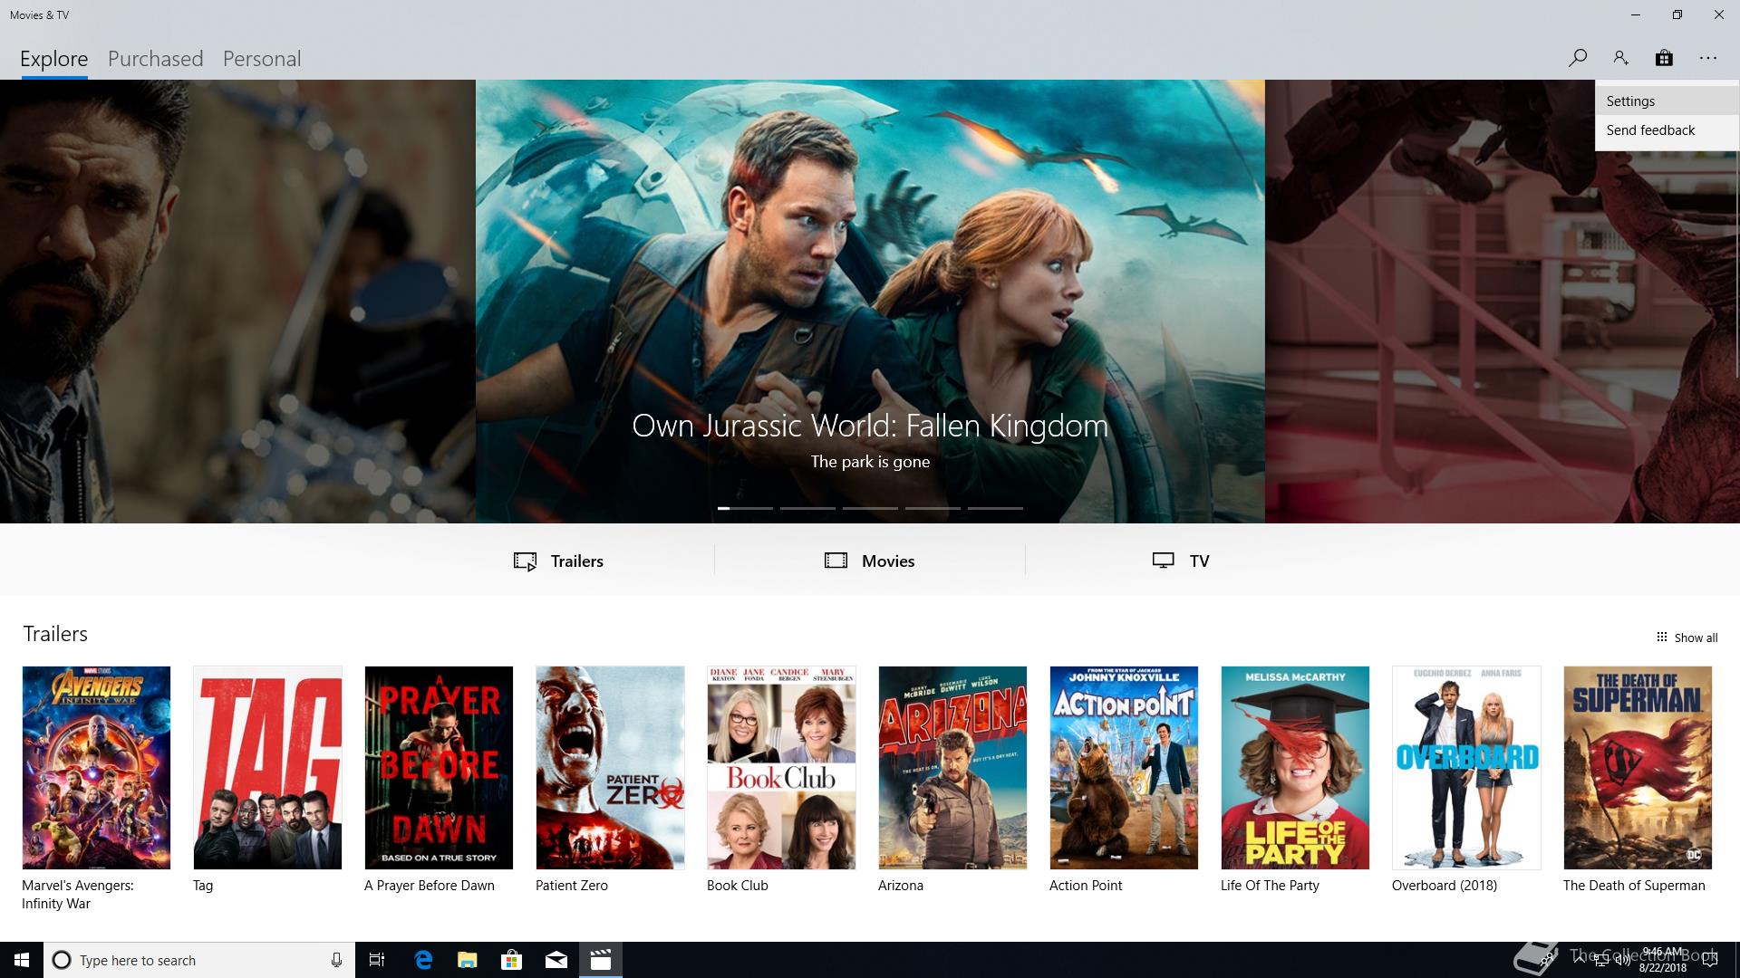Open the Patient Zero poster
The width and height of the screenshot is (1740, 978).
tap(610, 768)
